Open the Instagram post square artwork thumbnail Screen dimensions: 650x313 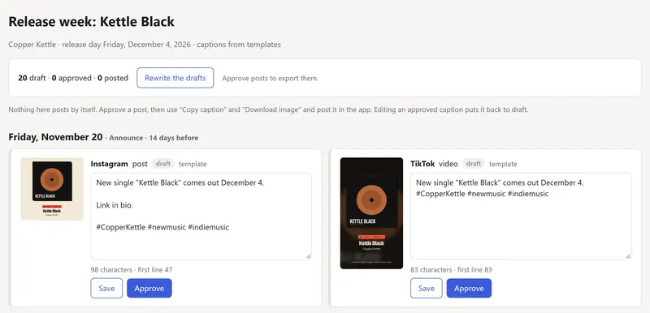52,189
